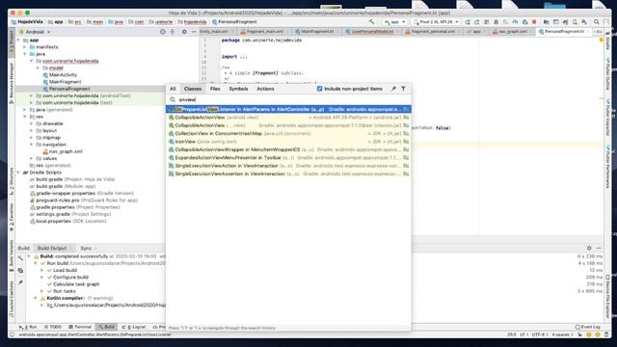Open the Run tool window button
617x347 pixels.
pos(28,327)
